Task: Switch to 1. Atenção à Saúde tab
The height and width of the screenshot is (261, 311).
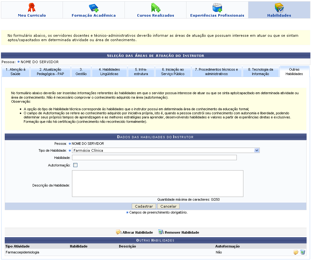Action: pyautogui.click(x=15, y=72)
